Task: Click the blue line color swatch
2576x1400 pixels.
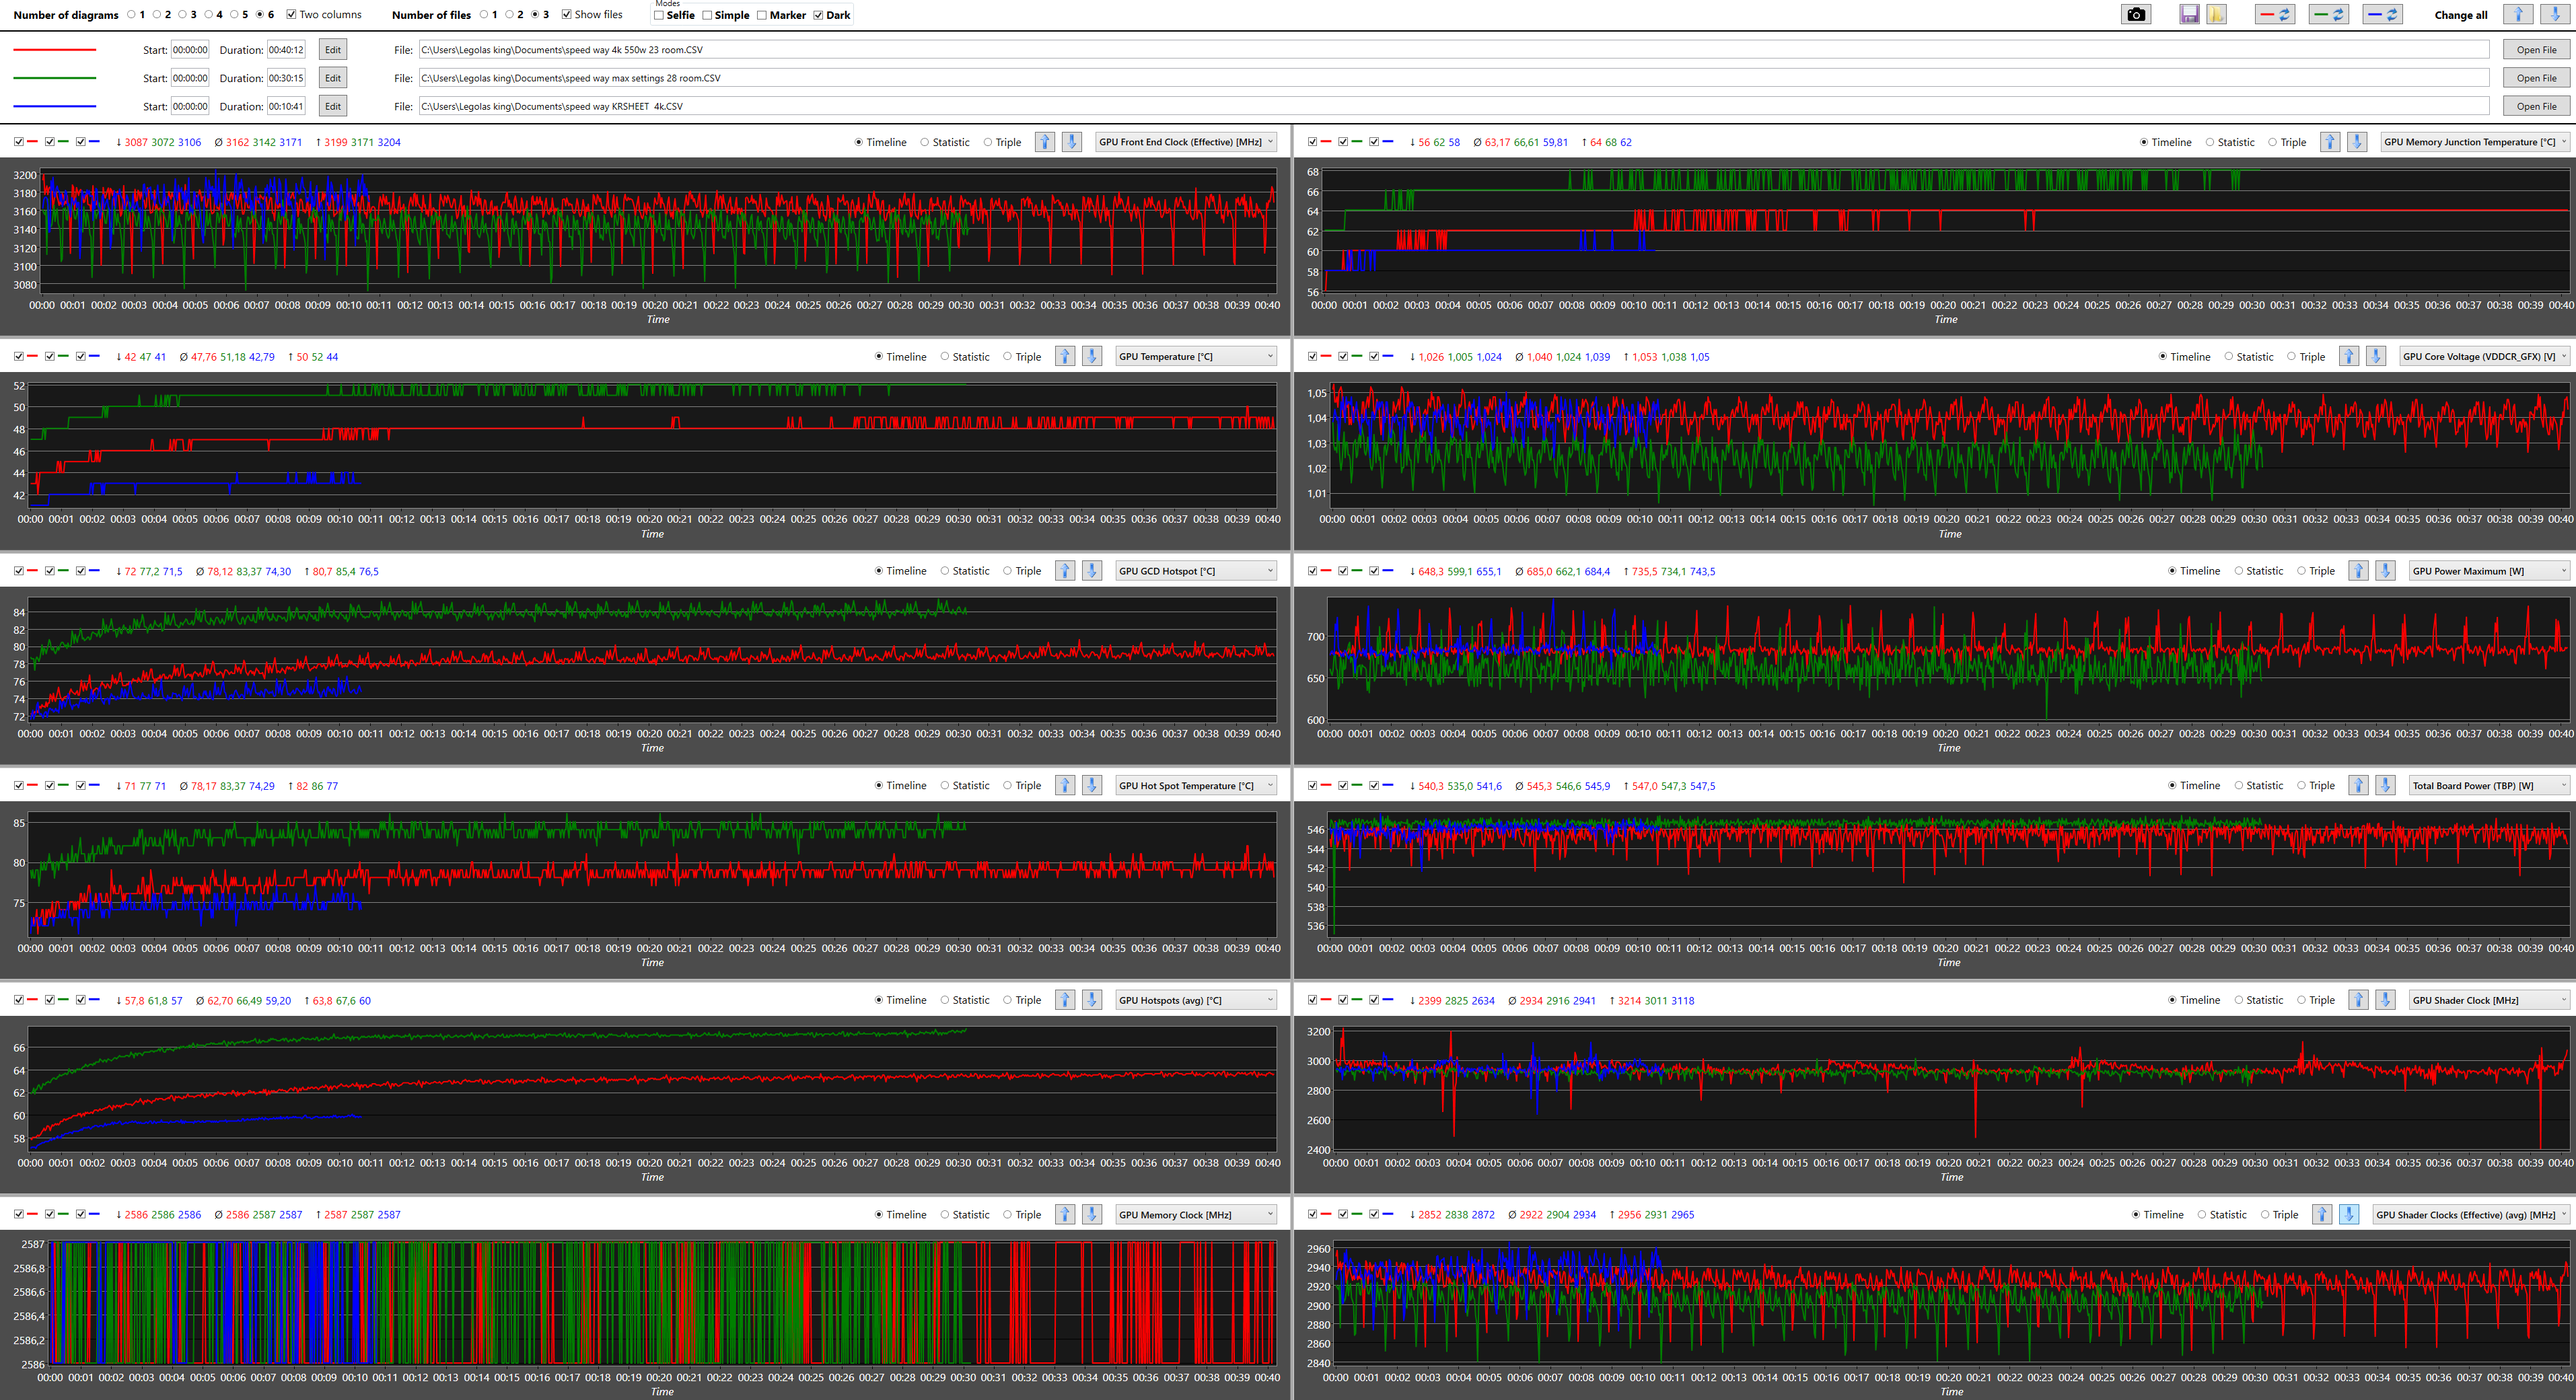Action: click(x=55, y=106)
